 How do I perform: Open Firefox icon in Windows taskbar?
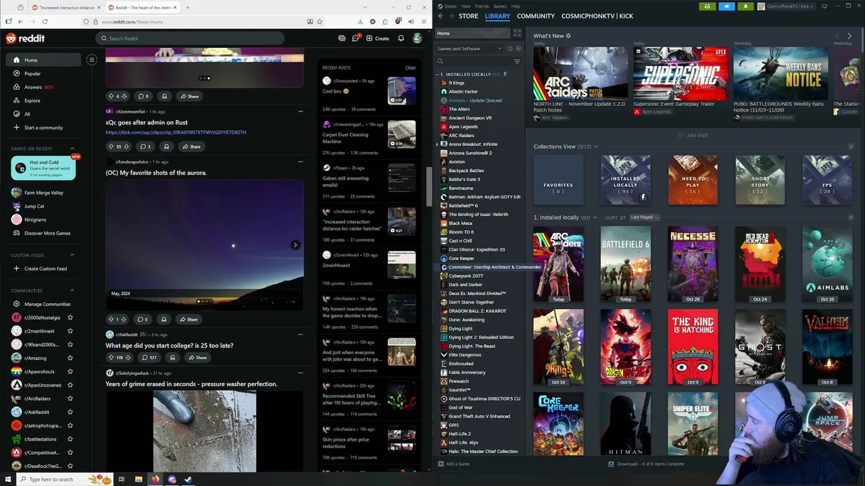[155, 479]
